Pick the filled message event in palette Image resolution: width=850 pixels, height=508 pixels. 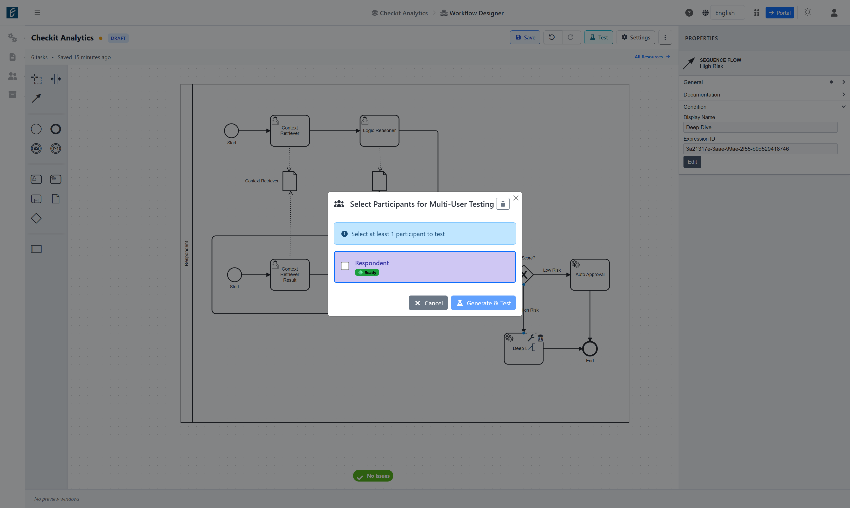36,149
